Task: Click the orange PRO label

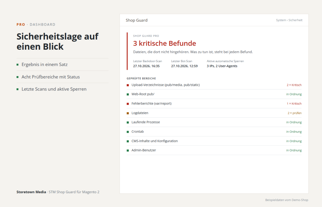Action: [21, 25]
